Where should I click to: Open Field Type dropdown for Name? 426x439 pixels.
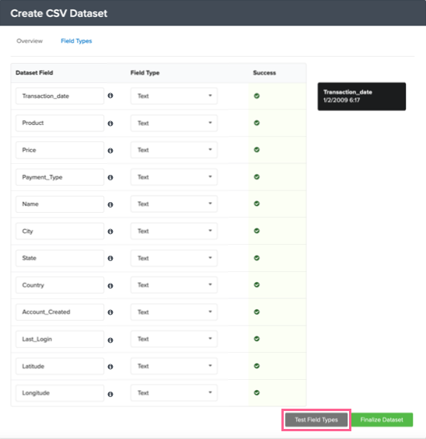pyautogui.click(x=174, y=204)
